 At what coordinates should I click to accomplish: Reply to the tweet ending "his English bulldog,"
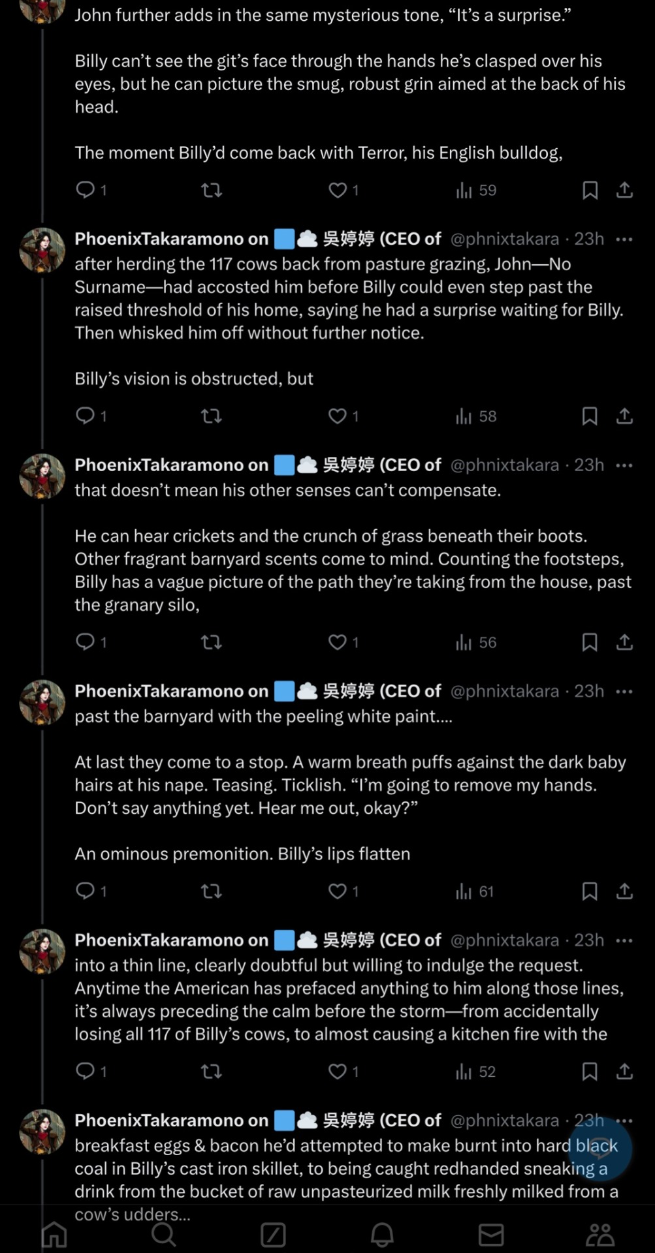[x=86, y=190]
